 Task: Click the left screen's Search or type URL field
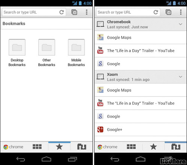coord(34,12)
